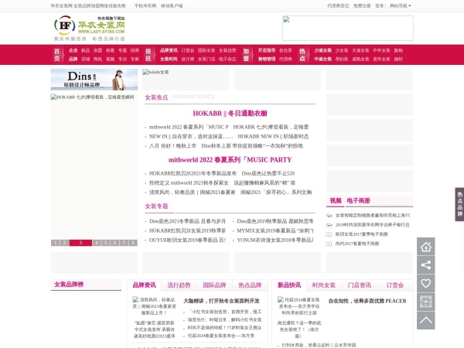Open the 热点品牌 side flyout tab
Viewport: 464px width, 348px height.
[x=459, y=204]
